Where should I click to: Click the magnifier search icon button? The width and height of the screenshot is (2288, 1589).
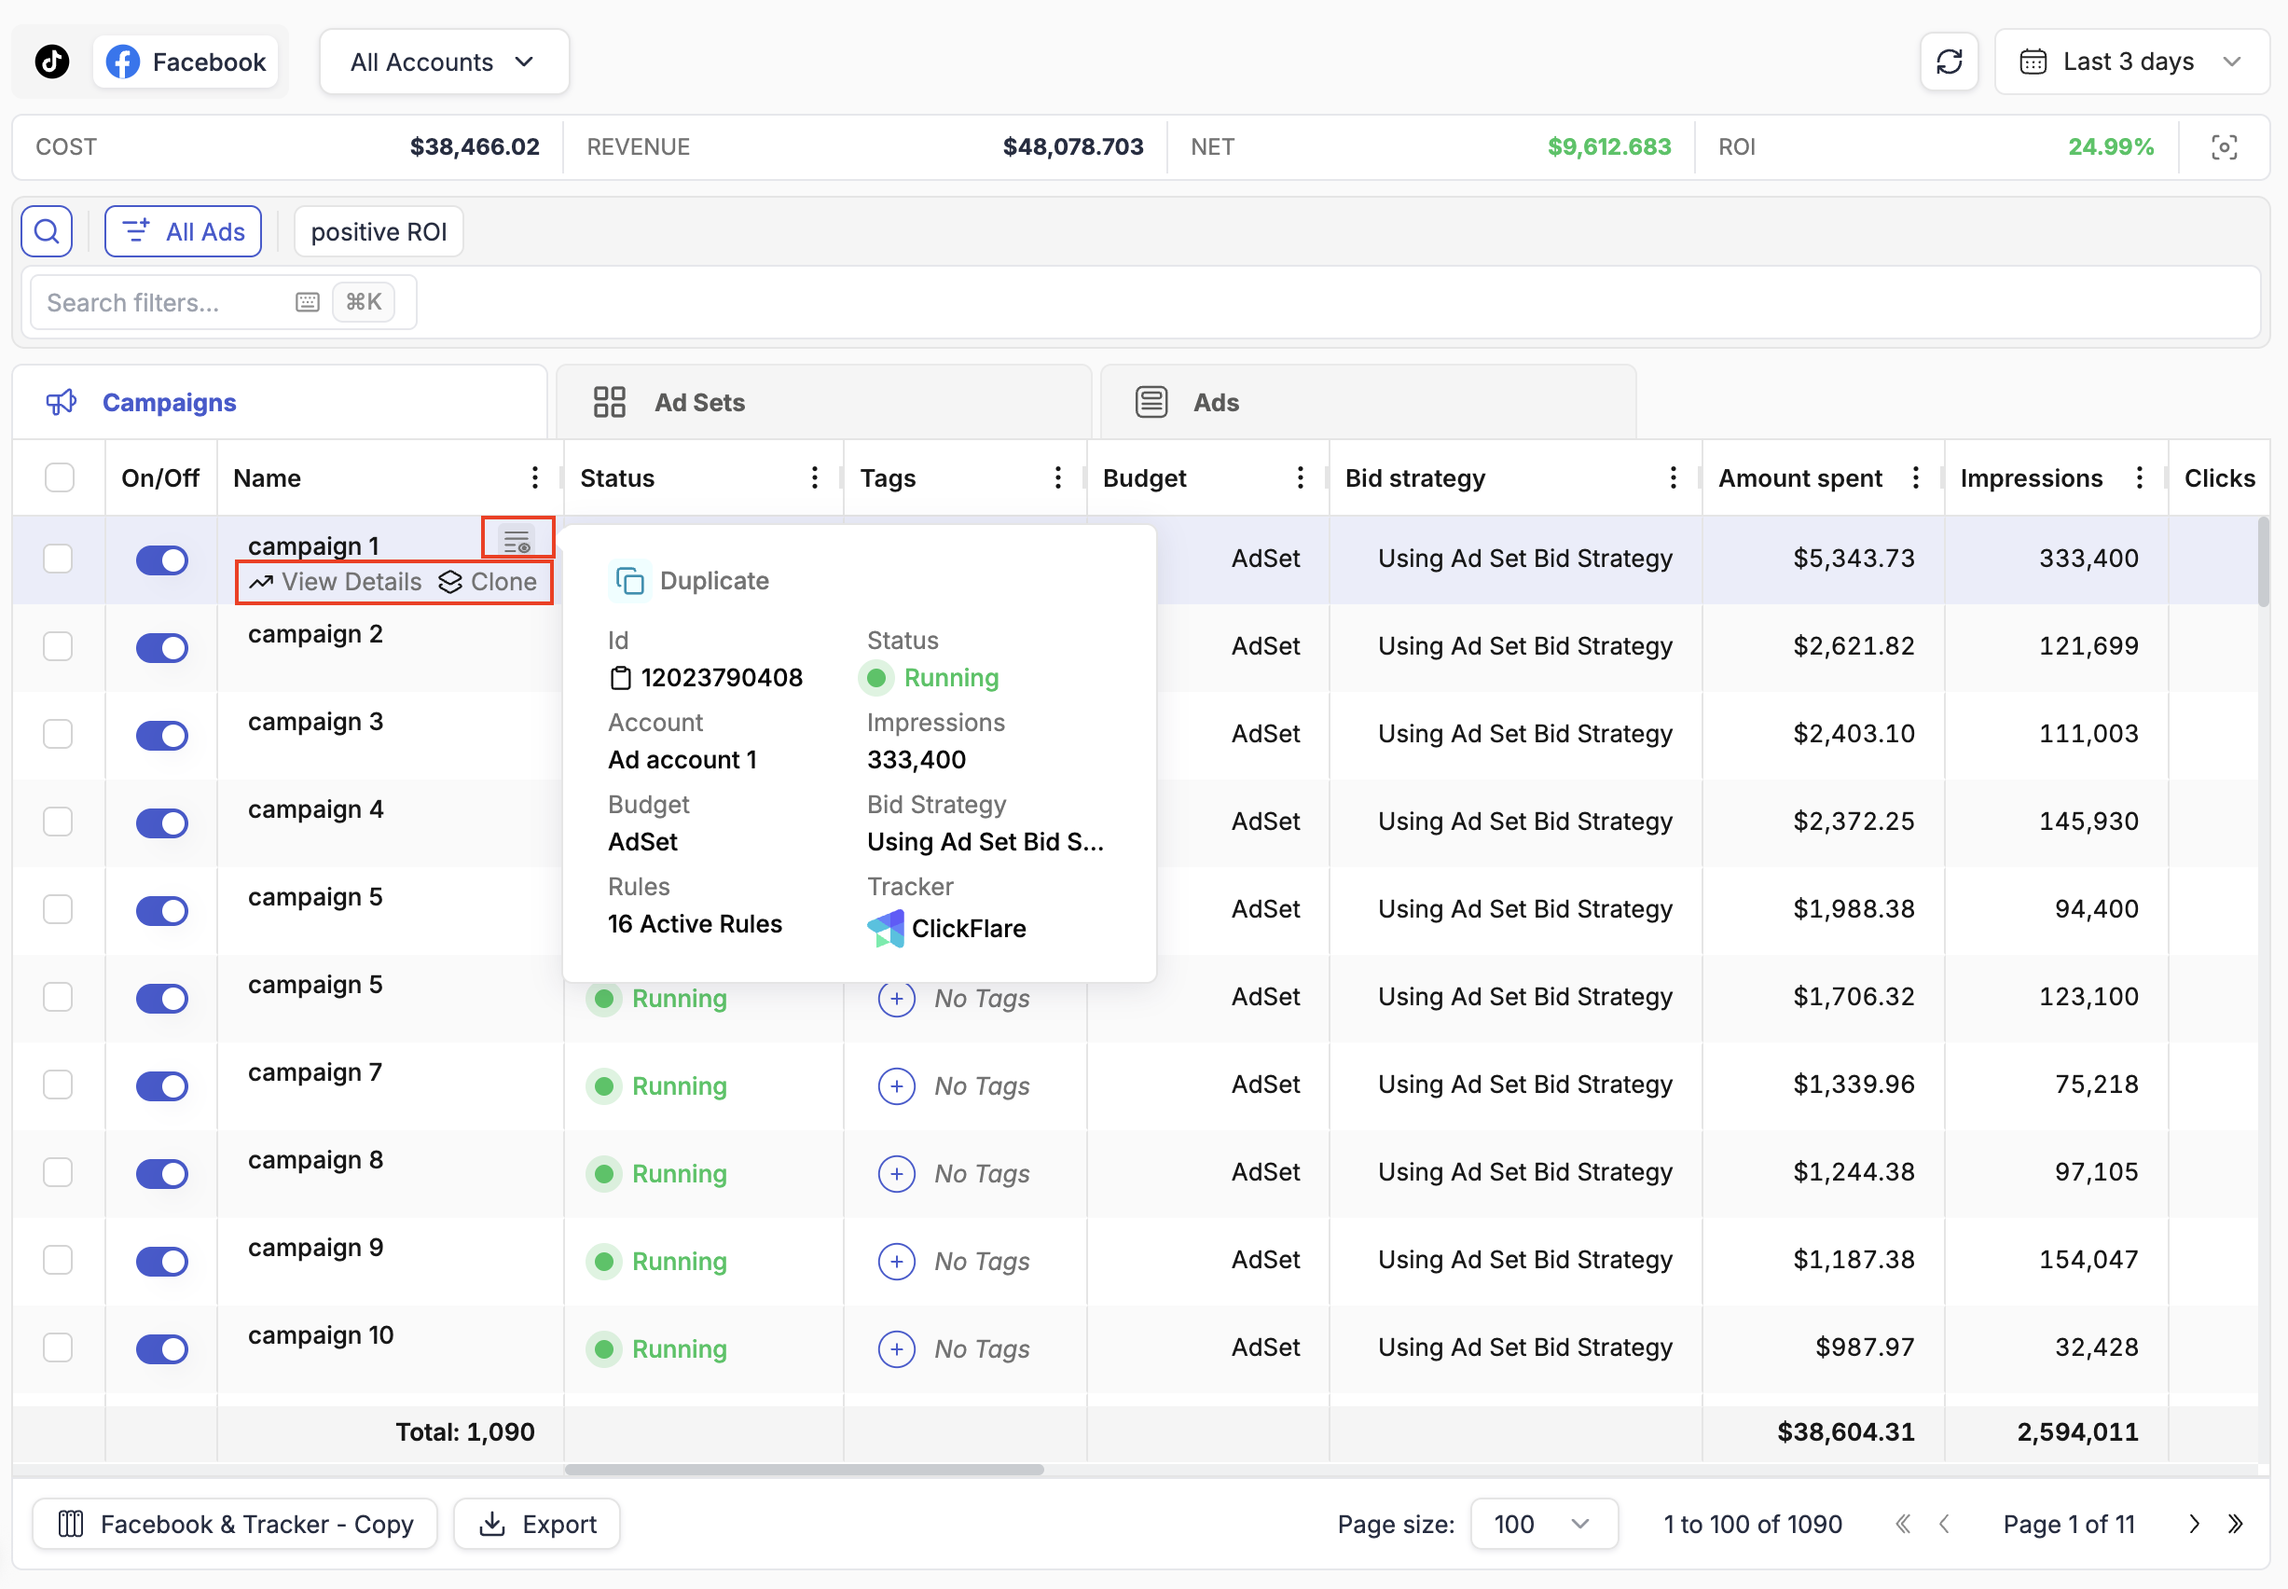coord(47,232)
